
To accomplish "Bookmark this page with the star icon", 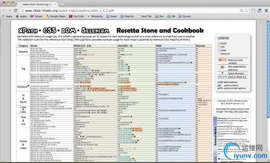I will coord(246,10).
